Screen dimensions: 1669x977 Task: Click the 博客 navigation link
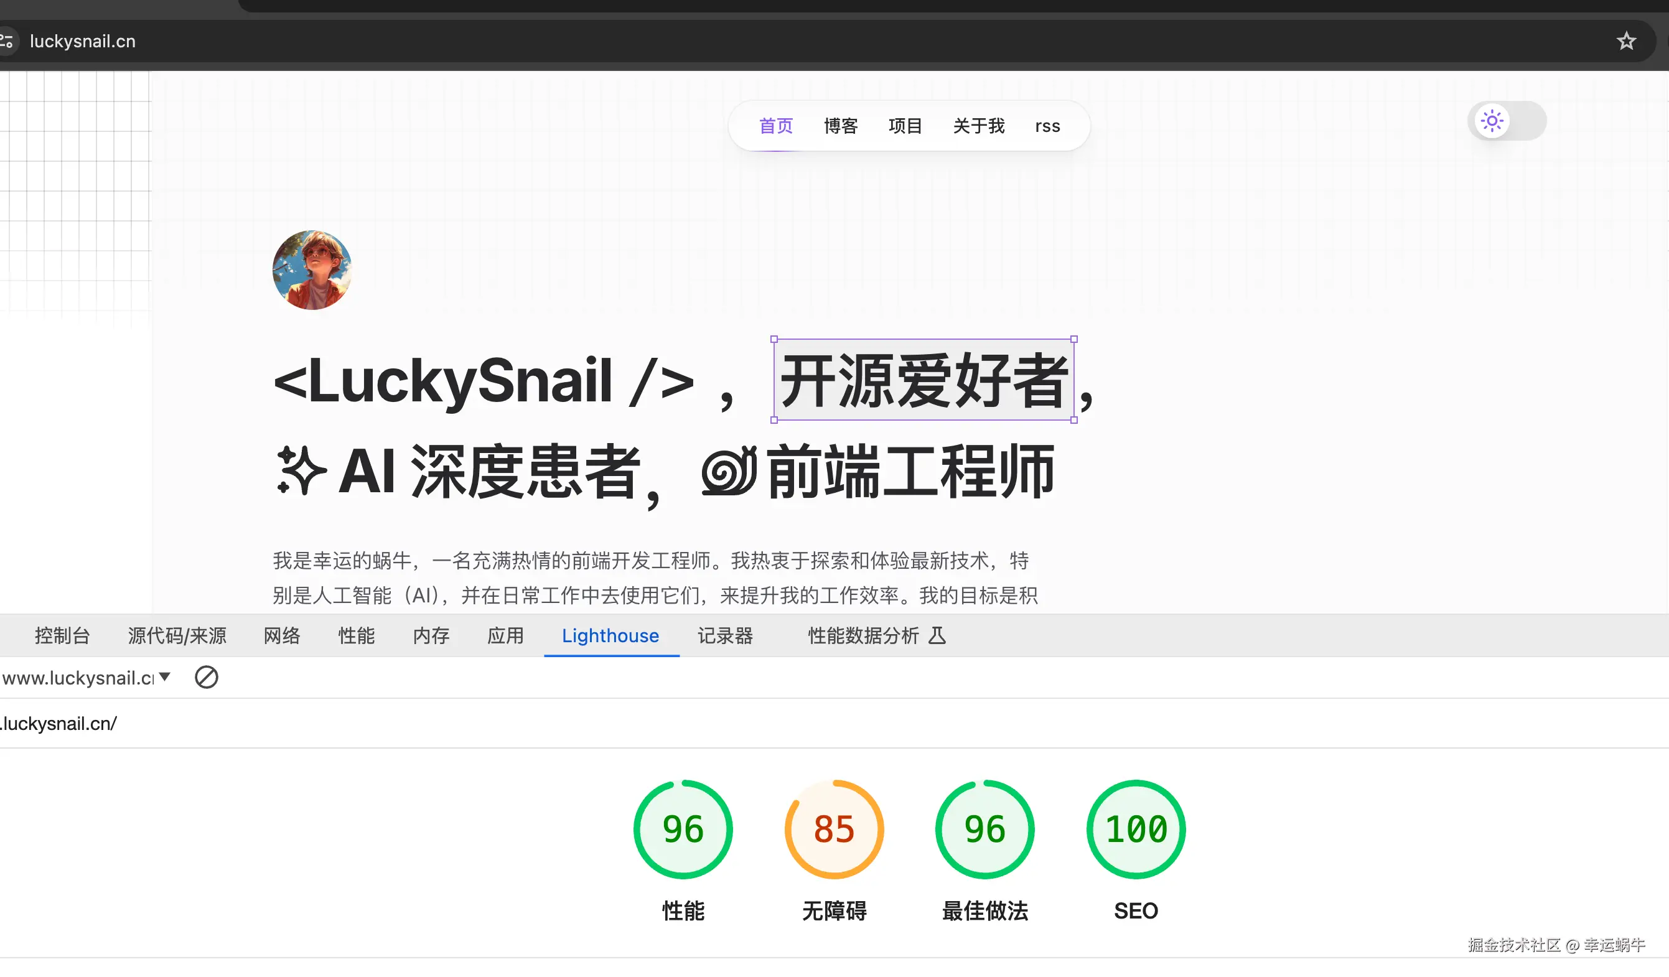[x=841, y=126]
